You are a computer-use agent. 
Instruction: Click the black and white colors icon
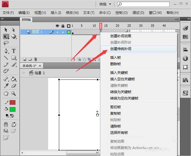(7, 116)
